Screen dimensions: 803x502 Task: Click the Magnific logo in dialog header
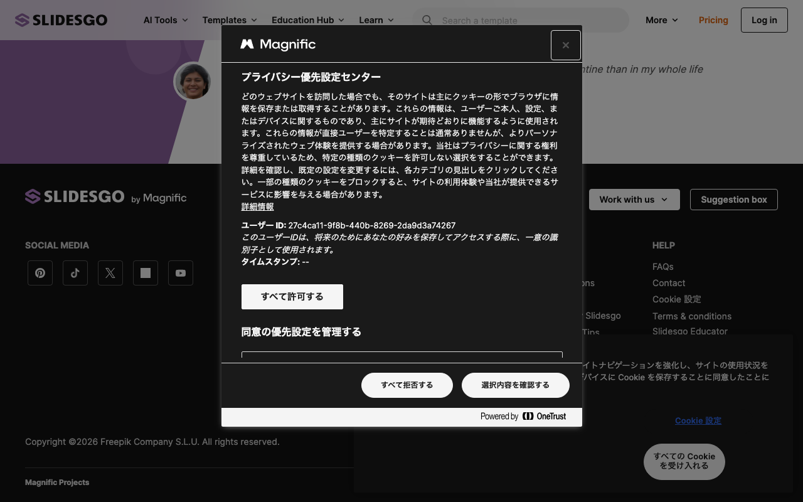click(x=278, y=44)
